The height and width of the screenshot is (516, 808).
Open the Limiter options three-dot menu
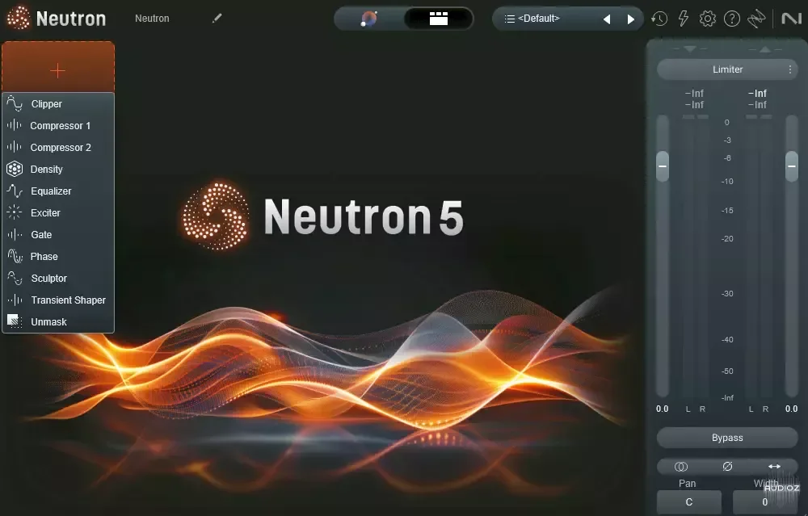(x=790, y=69)
